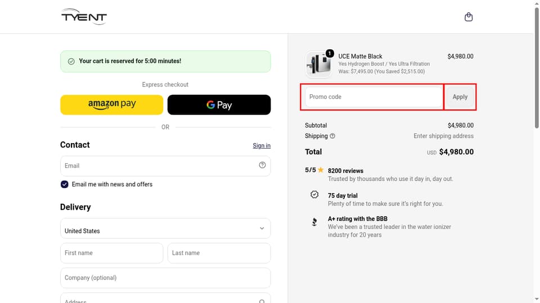Click the 8200 reviews text
Viewport: 540px width, 303px height.
pyautogui.click(x=345, y=171)
